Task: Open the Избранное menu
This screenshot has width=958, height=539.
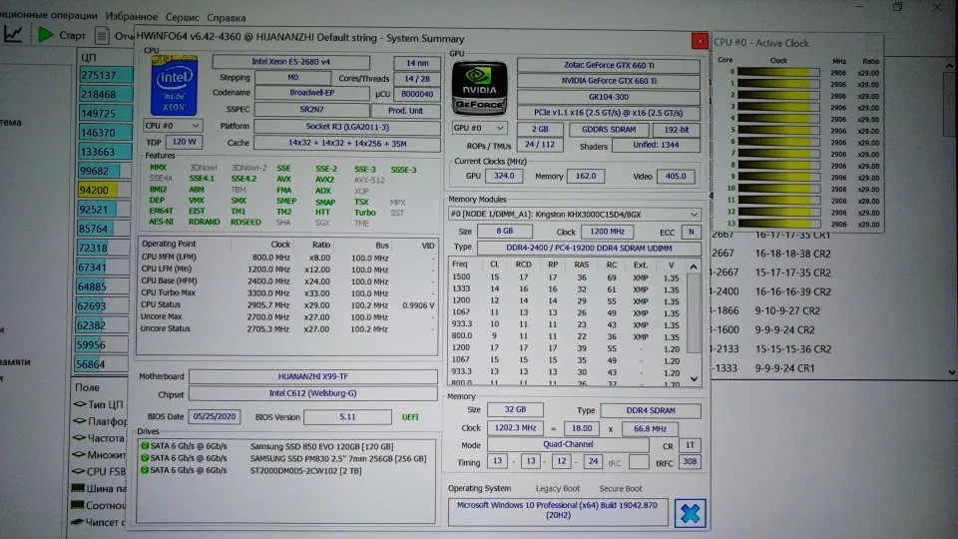Action: click(x=131, y=17)
